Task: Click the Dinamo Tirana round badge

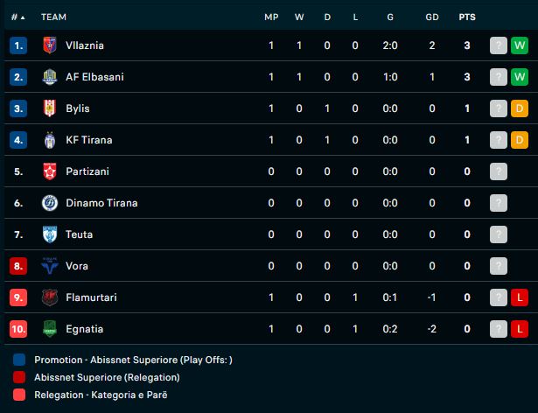Action: click(49, 203)
